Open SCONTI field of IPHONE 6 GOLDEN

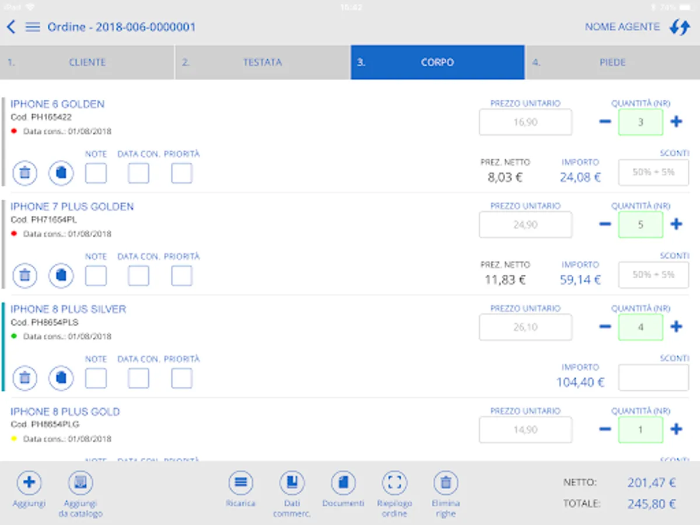click(x=653, y=173)
